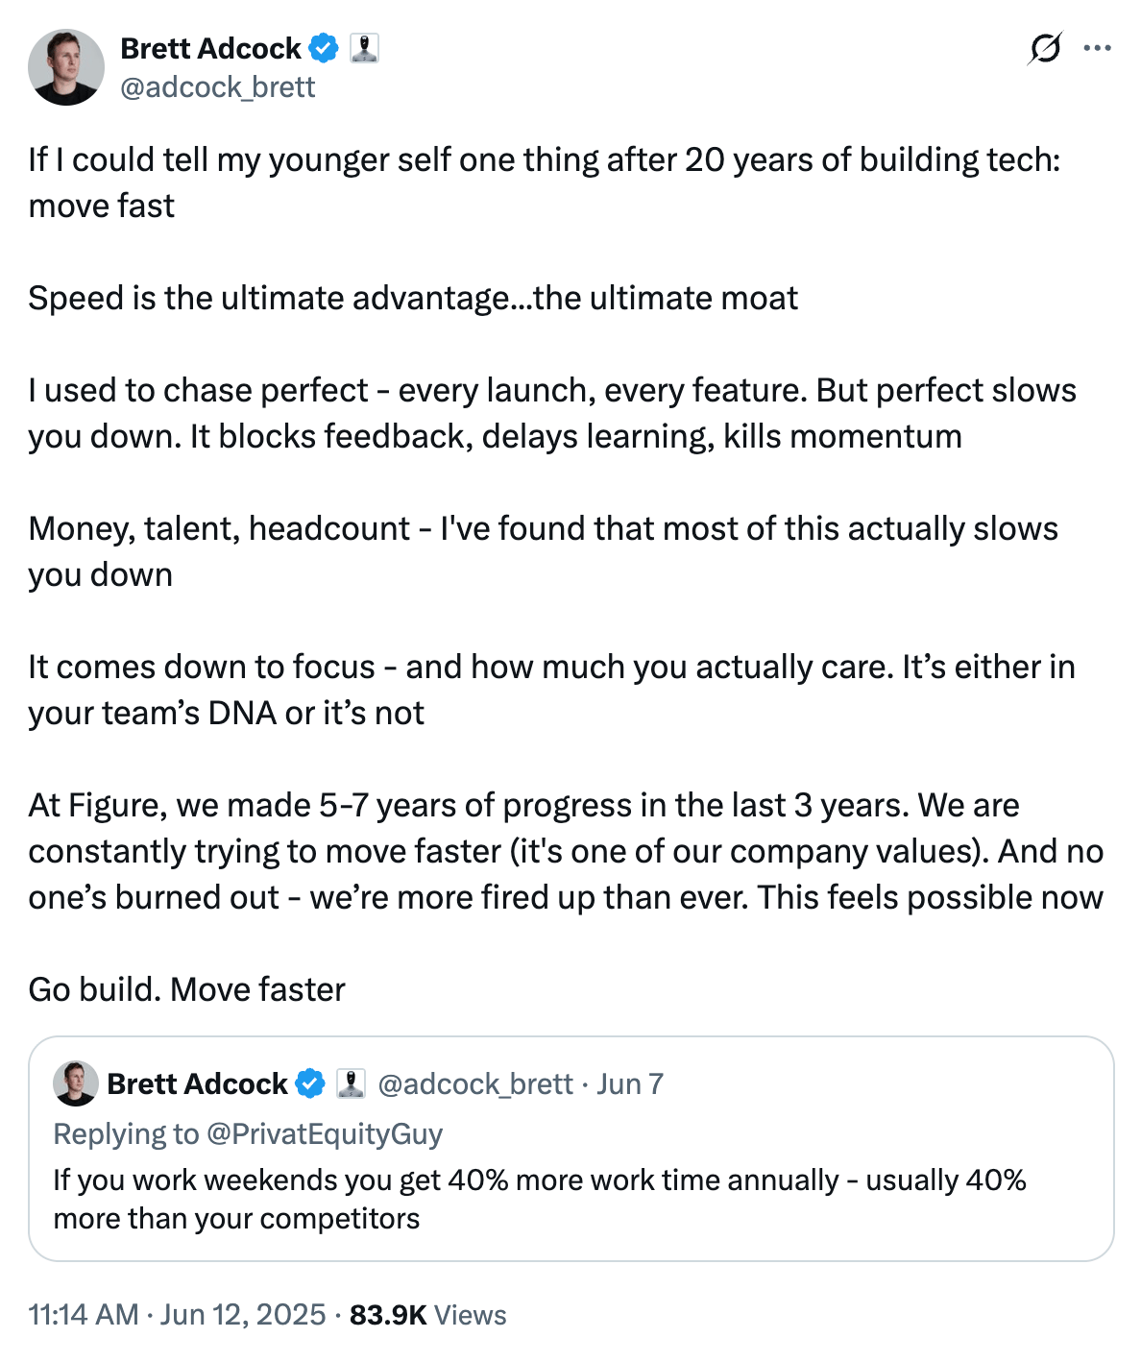Click the verified badge inside the quoted tweet
The height and width of the screenshot is (1362, 1141).
pos(310,1083)
